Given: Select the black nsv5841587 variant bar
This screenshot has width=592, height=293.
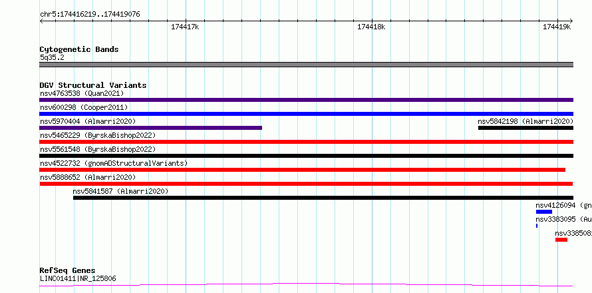Looking at the screenshot, I should tap(323, 198).
